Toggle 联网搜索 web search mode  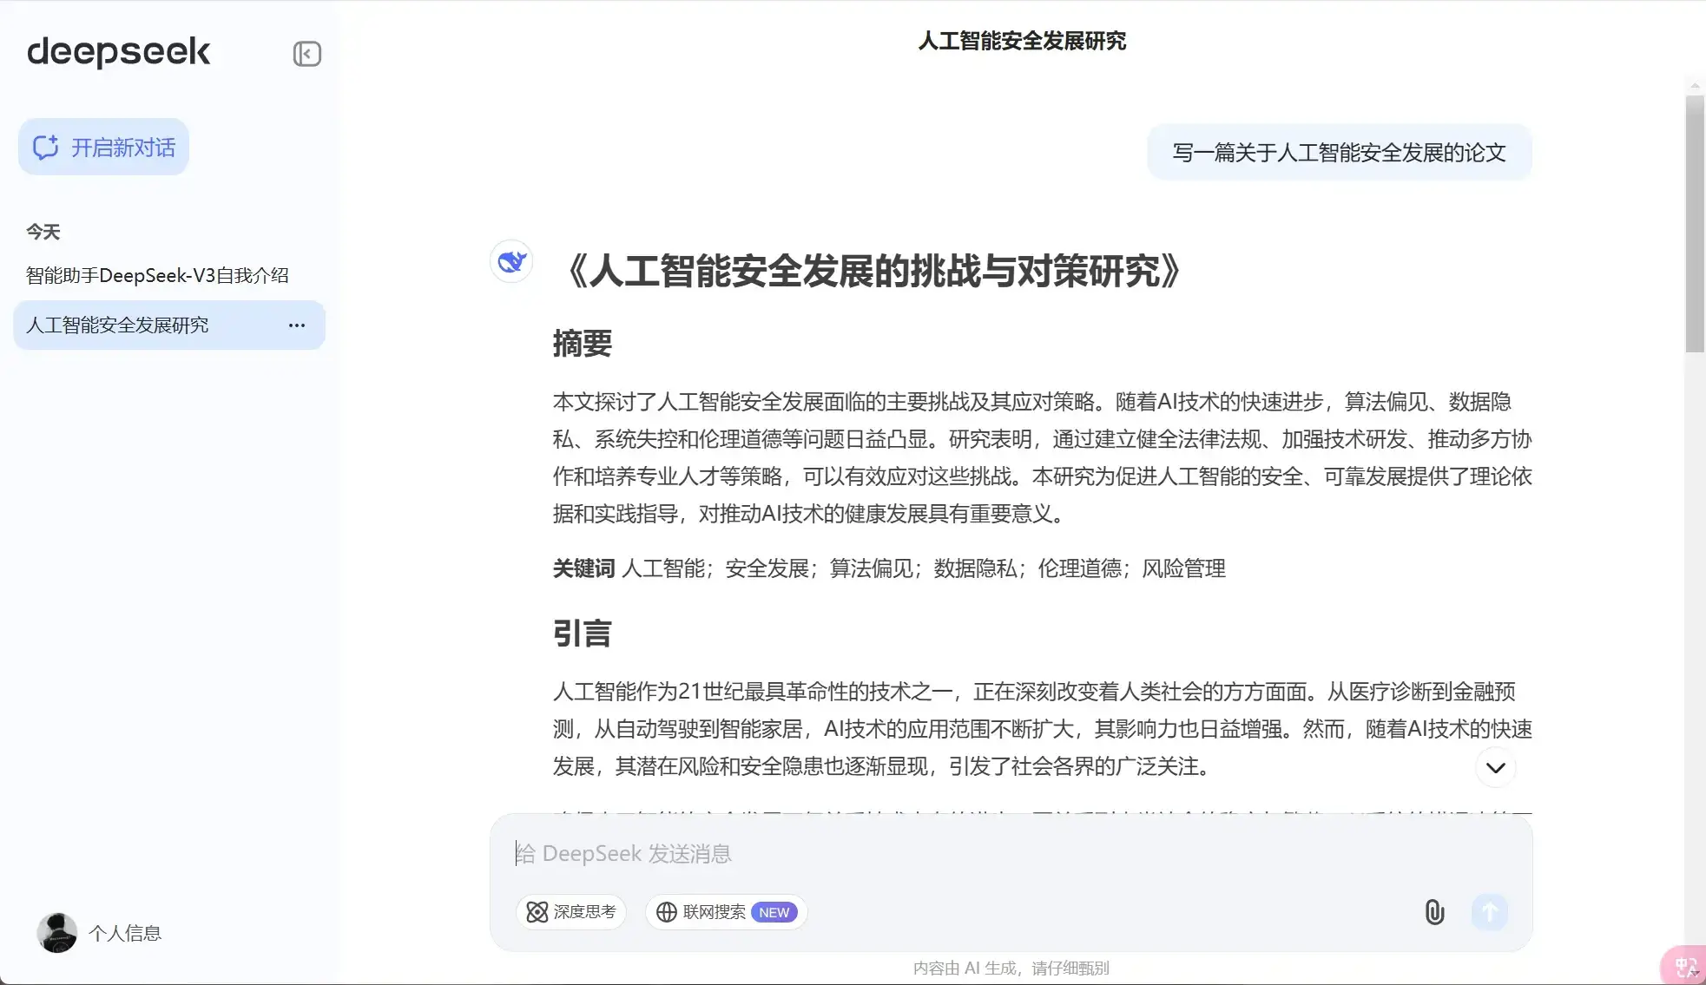pos(714,912)
